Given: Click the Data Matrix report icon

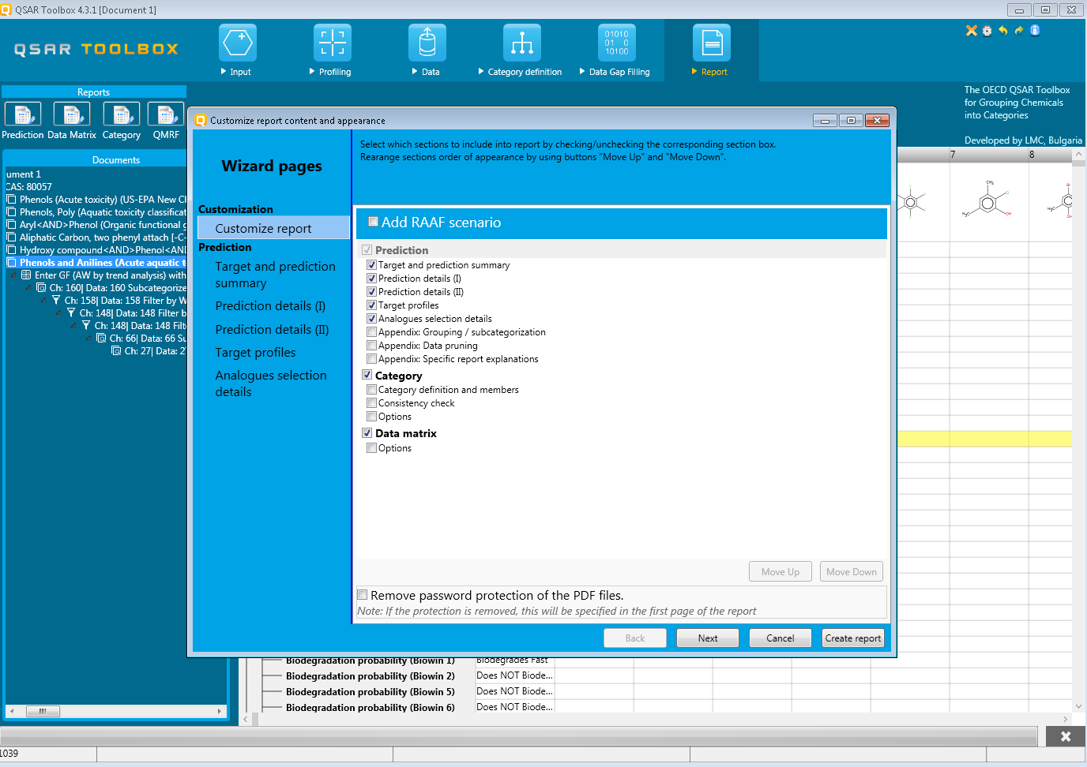Looking at the screenshot, I should coord(72,114).
